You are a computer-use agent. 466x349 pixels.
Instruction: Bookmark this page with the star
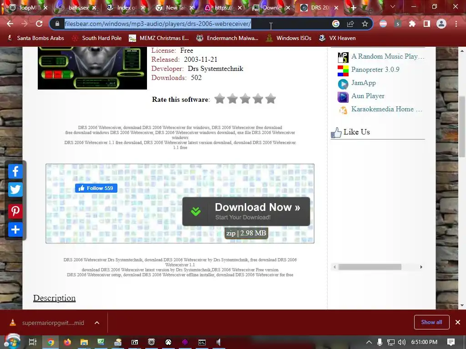point(365,24)
